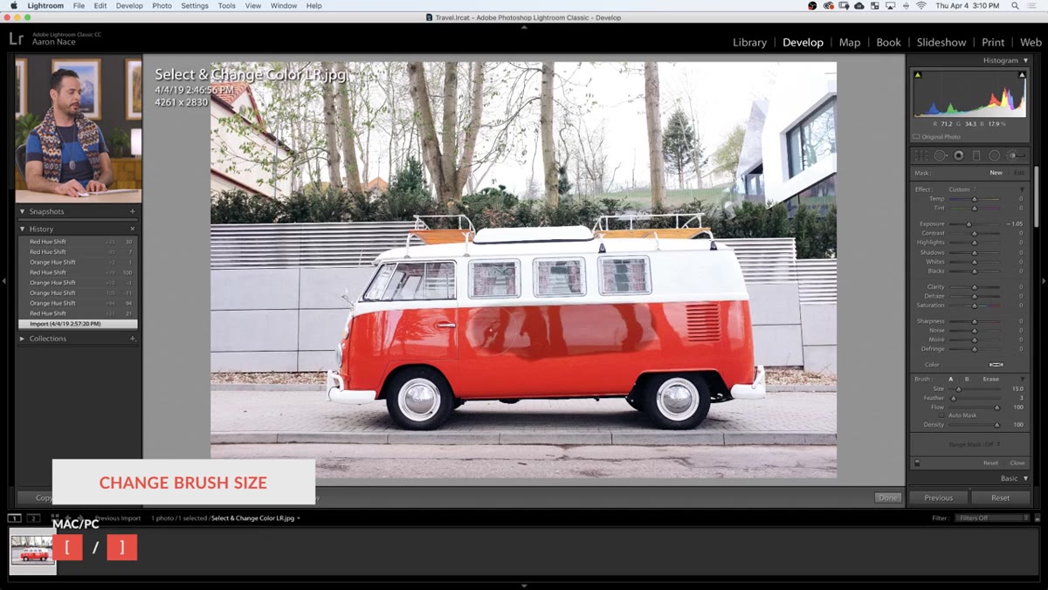The image size is (1048, 590).
Task: Collapse left panel group with arrow
Action: click(4, 281)
